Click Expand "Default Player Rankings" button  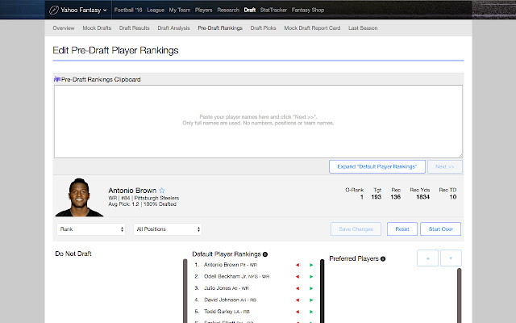click(377, 167)
